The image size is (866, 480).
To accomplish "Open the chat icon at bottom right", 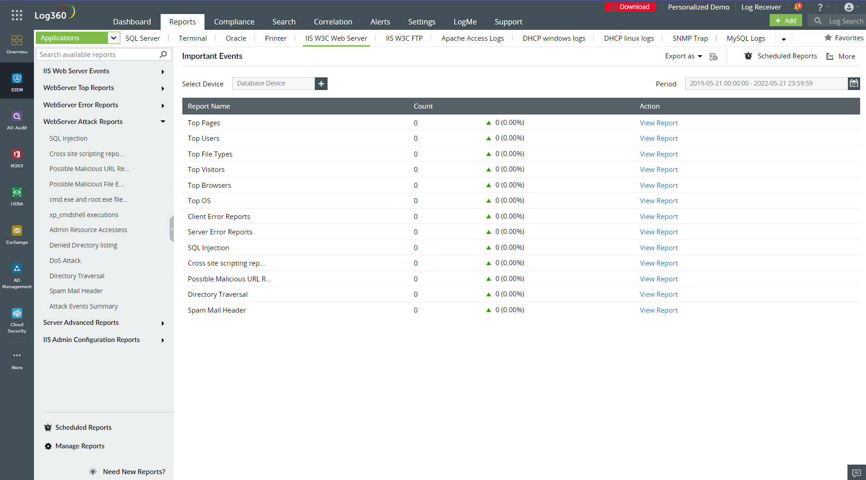I will click(856, 473).
